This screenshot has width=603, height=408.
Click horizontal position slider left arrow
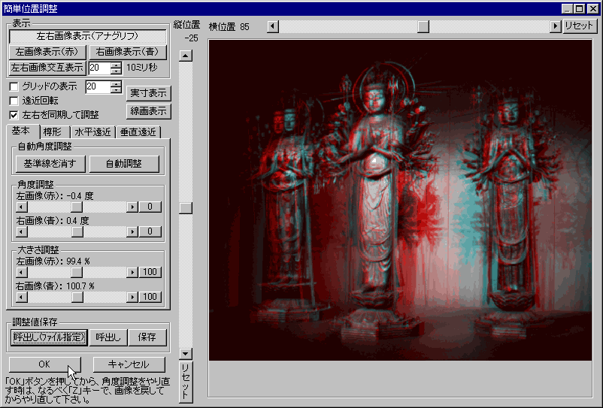273,26
